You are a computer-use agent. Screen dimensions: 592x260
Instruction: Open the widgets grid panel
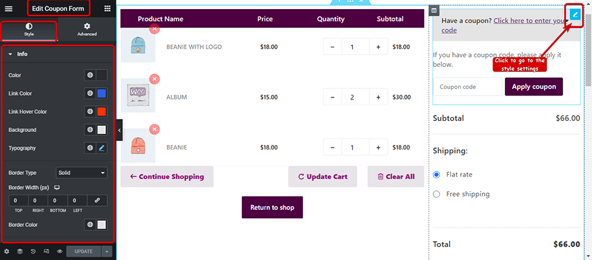click(108, 8)
